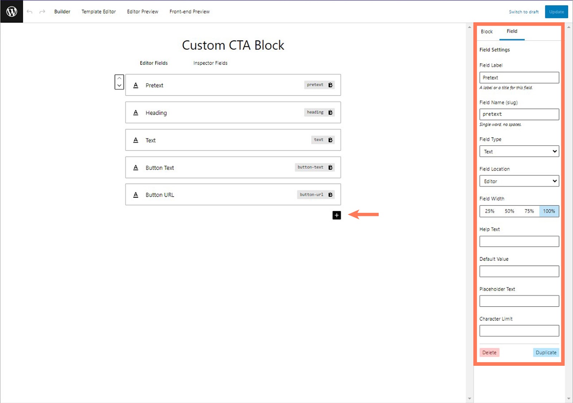Viewport: 573px width, 403px height.
Task: Copy the button-text slug icon
Action: 331,167
